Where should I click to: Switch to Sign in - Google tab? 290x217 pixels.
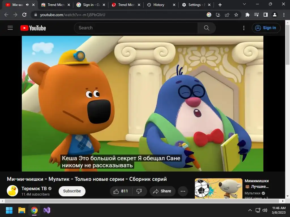click(91, 5)
